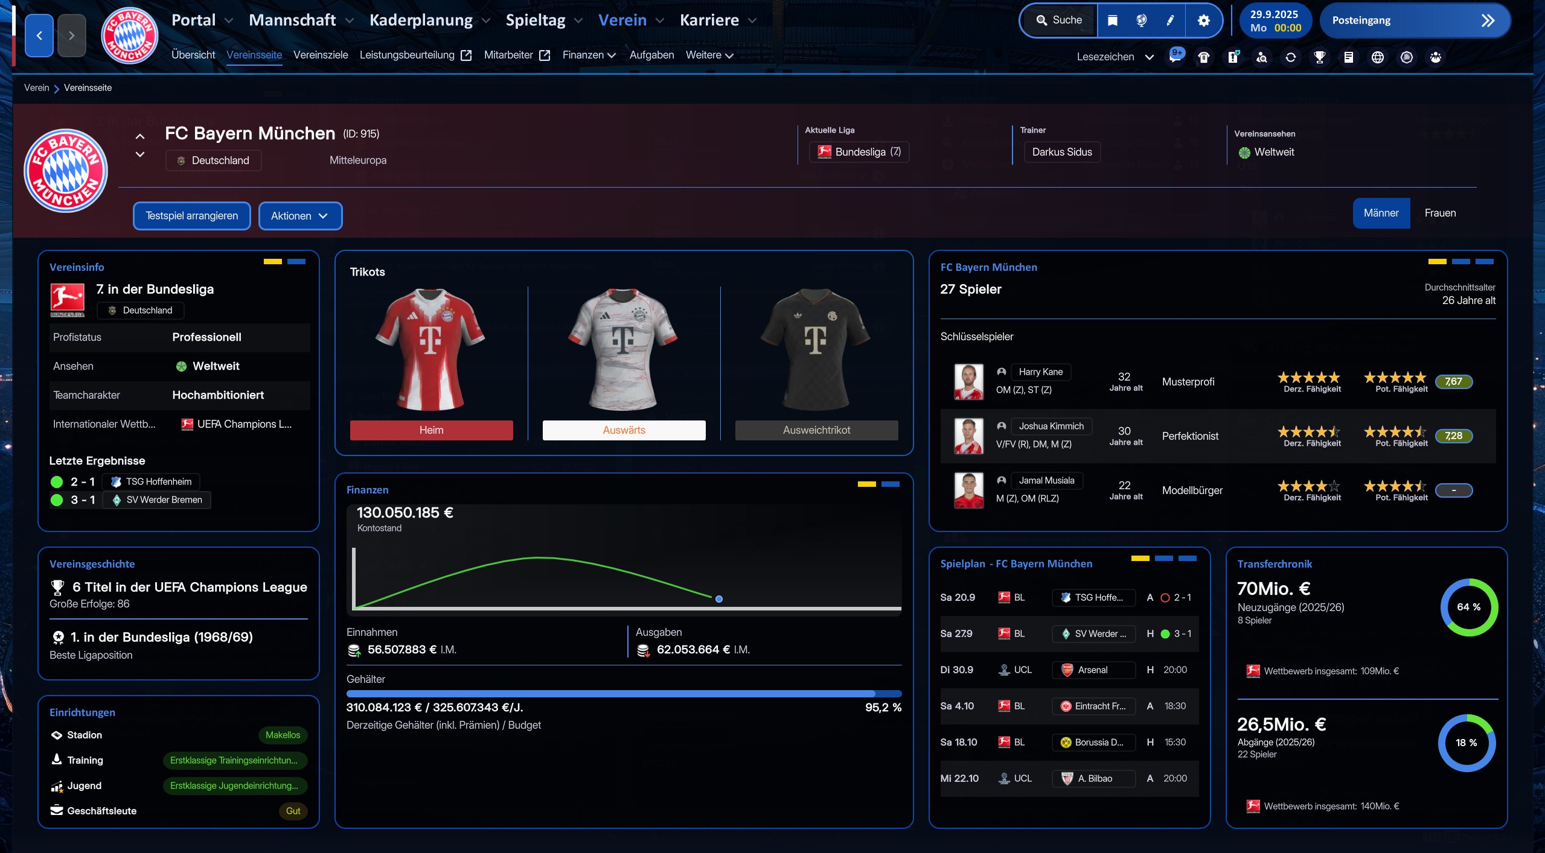Open the Aktionen dropdown
The image size is (1545, 853).
point(300,215)
